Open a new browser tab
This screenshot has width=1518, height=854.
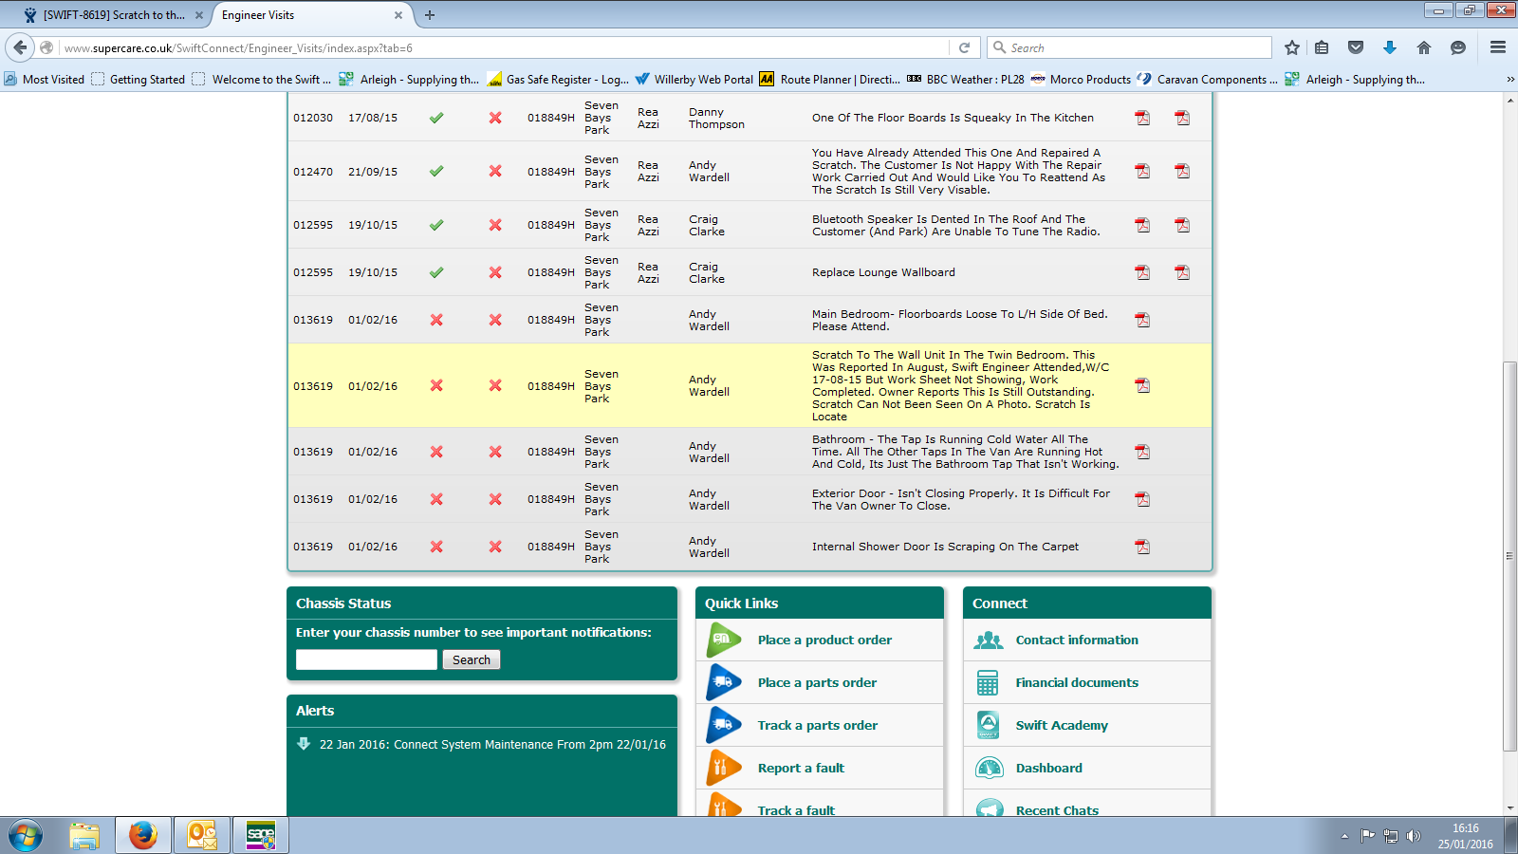pos(430,15)
